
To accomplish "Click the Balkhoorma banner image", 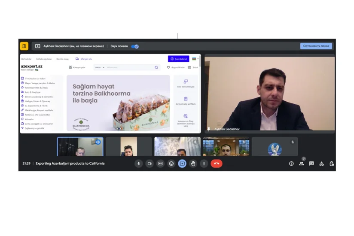I will click(x=118, y=103).
